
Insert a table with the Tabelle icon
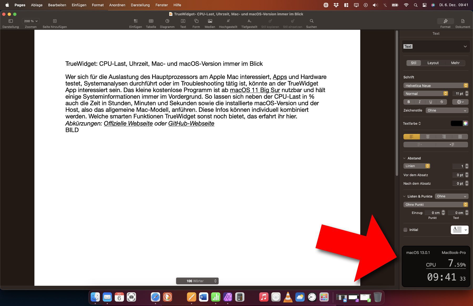[151, 21]
